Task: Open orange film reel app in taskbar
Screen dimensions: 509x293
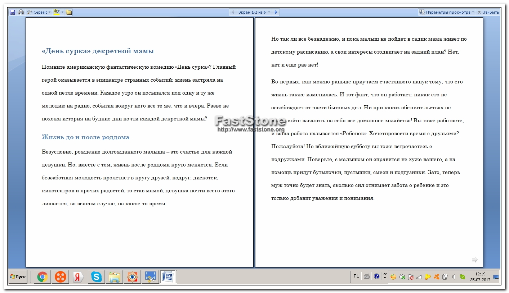Action: tap(61, 277)
